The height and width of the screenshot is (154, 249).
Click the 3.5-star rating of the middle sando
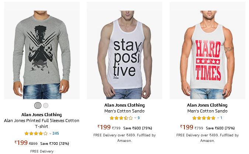click(x=121, y=118)
